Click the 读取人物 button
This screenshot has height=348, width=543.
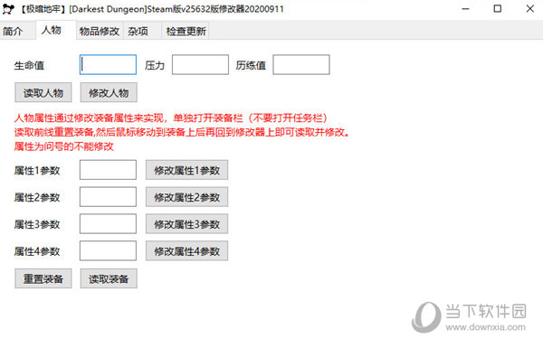(x=43, y=92)
